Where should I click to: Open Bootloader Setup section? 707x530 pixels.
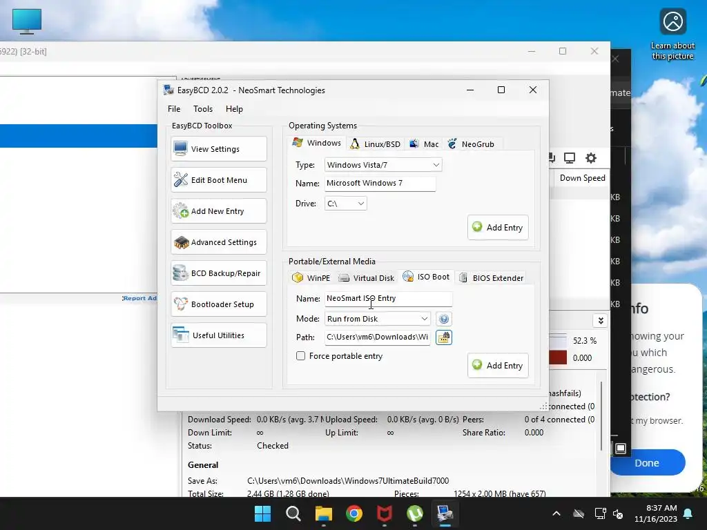point(219,304)
